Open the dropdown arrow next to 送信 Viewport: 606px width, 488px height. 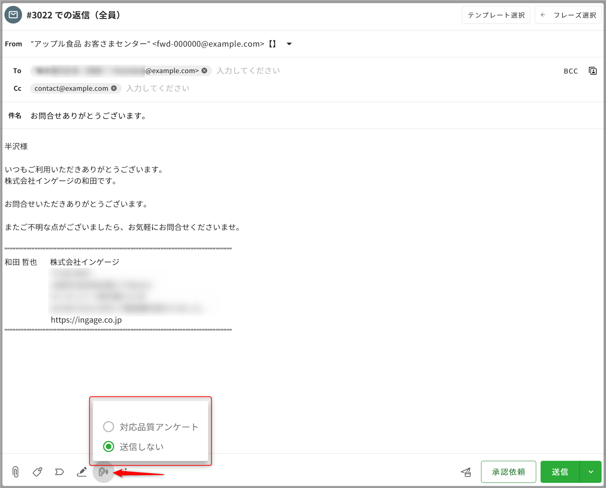coord(591,472)
